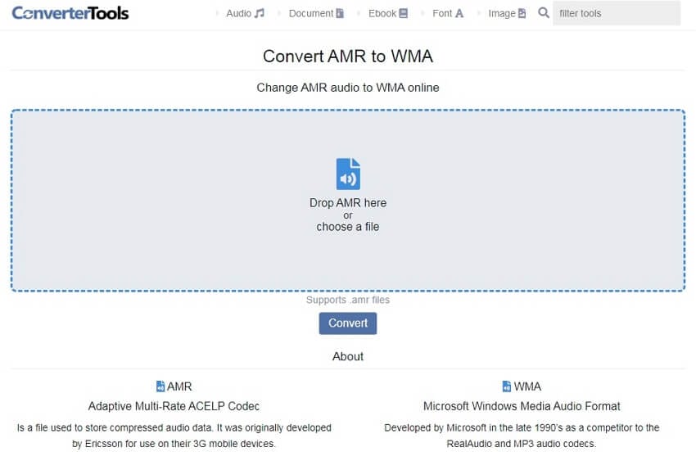Screen dimensions: 696x452
Task: Focus the filter tools search field
Action: 616,13
